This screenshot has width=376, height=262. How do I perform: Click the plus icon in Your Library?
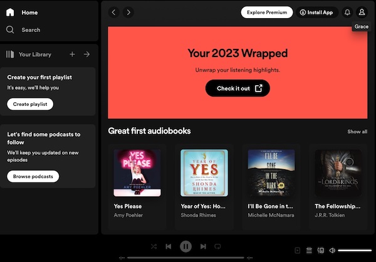point(72,55)
